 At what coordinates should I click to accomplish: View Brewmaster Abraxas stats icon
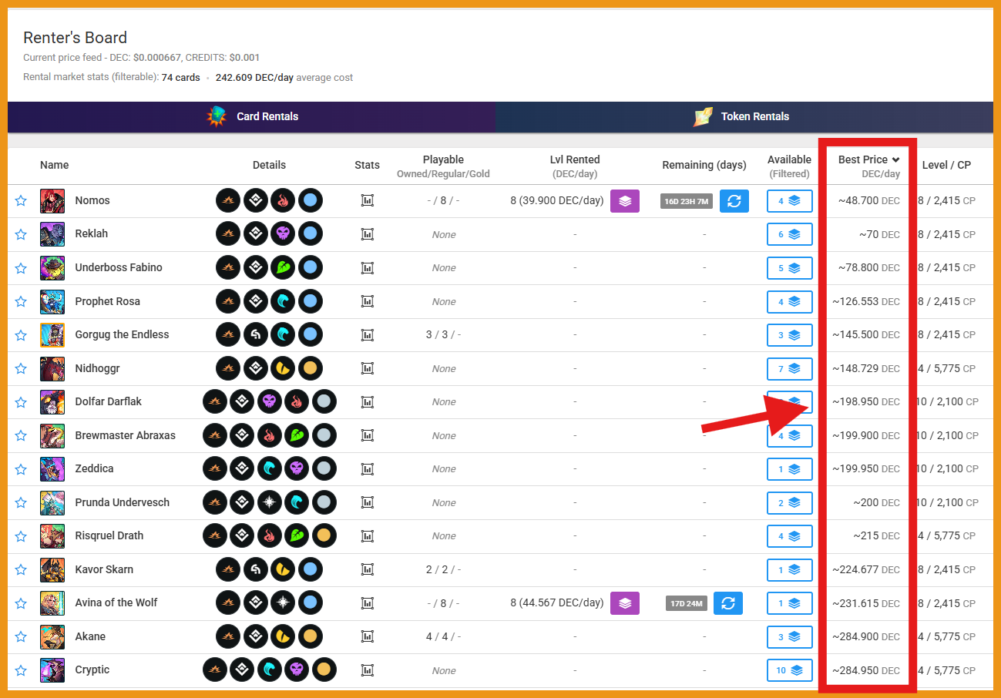pyautogui.click(x=368, y=435)
